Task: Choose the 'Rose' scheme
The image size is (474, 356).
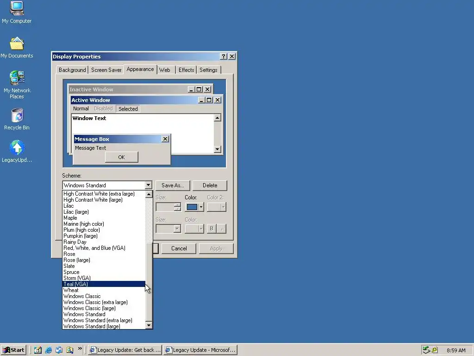Action: (104, 254)
